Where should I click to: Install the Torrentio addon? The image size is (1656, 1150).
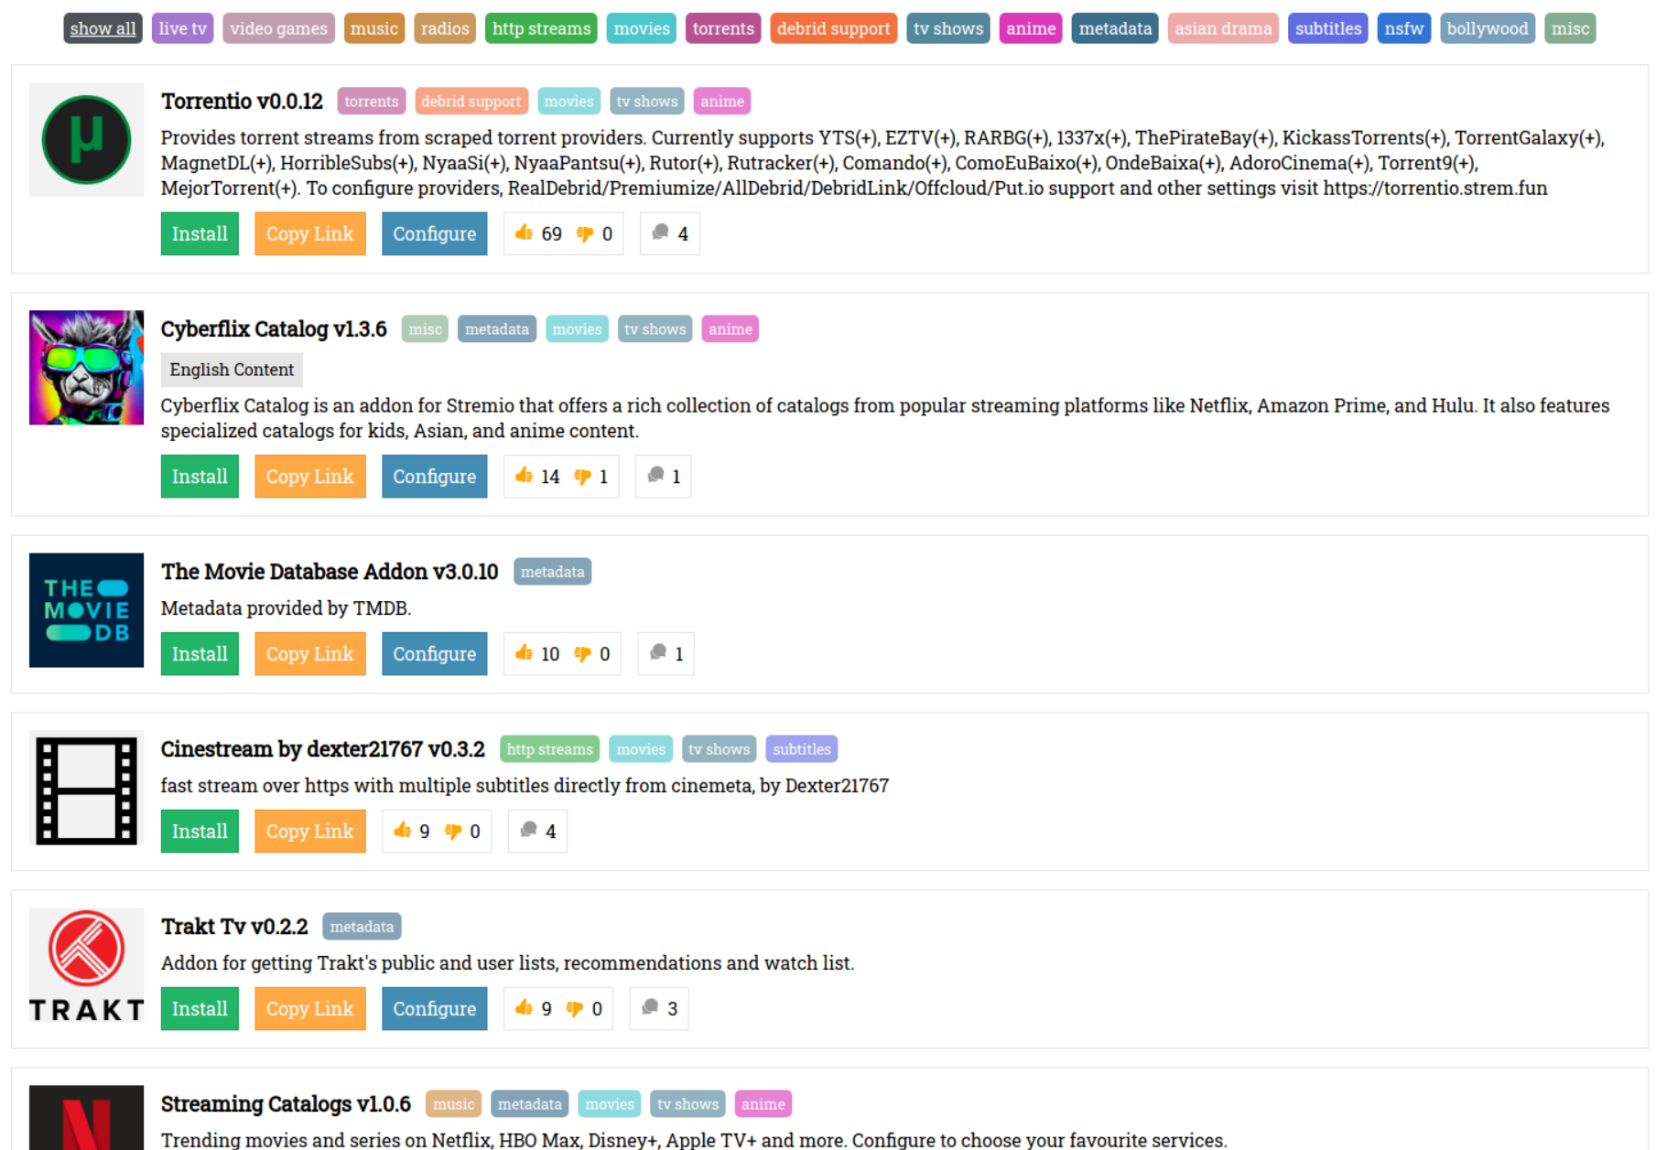200,233
